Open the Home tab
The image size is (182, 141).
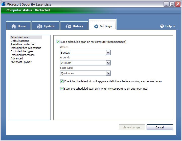click(18, 26)
